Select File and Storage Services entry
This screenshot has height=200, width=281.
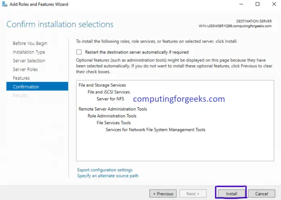(x=102, y=85)
